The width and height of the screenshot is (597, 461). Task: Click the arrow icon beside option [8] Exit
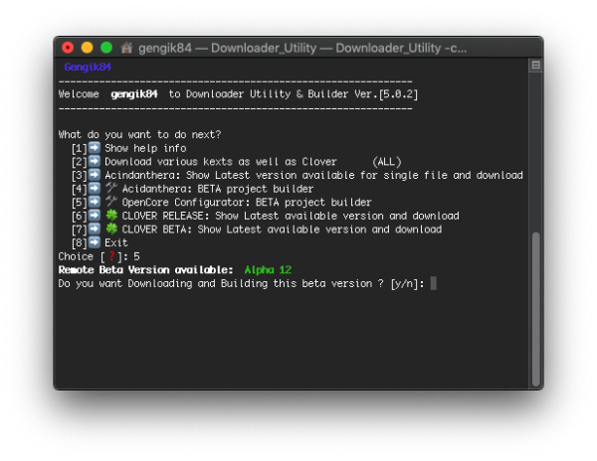pyautogui.click(x=95, y=242)
